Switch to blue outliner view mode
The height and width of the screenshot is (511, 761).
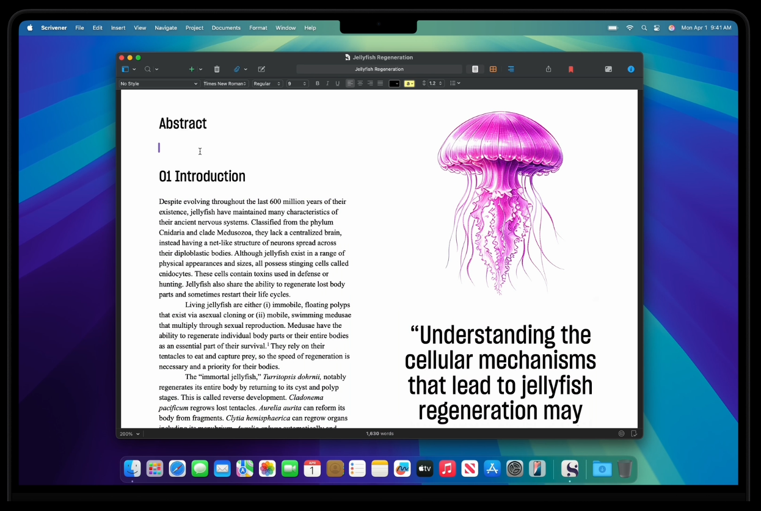511,69
